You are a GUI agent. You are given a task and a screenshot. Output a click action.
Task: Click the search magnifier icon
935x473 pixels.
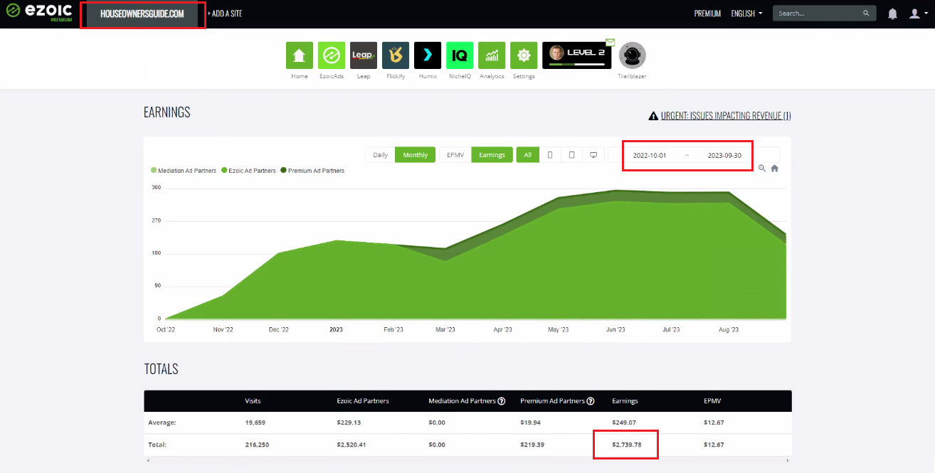click(x=866, y=14)
